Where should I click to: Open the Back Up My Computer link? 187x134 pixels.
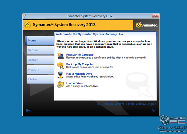click(80, 64)
